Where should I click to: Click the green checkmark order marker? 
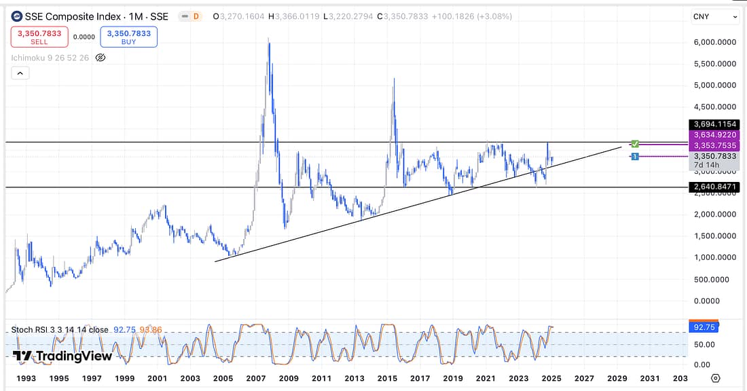(x=634, y=144)
